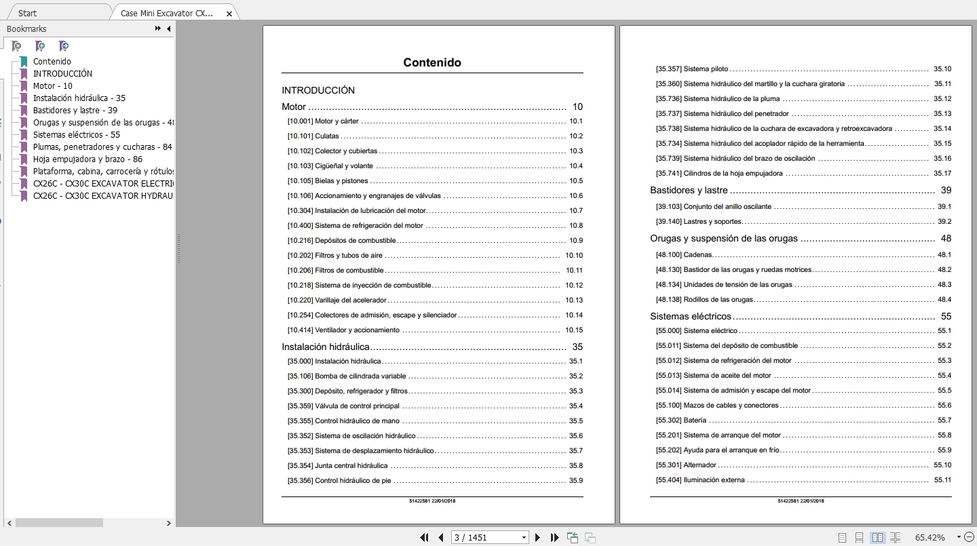
Task: Click the Sistemas eléctricos section heading on page
Action: click(691, 316)
